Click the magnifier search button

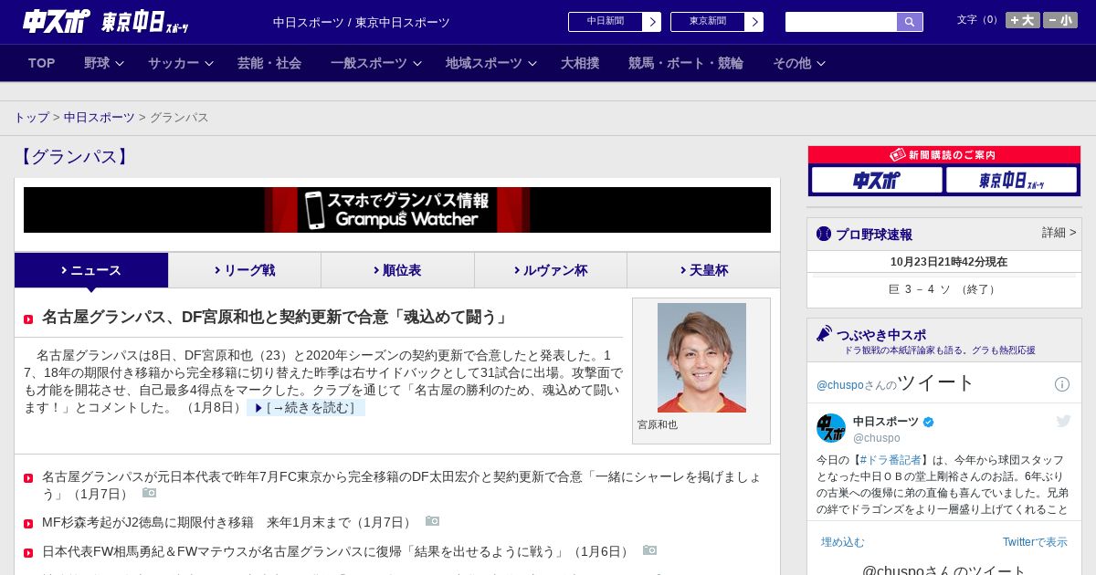click(x=910, y=22)
